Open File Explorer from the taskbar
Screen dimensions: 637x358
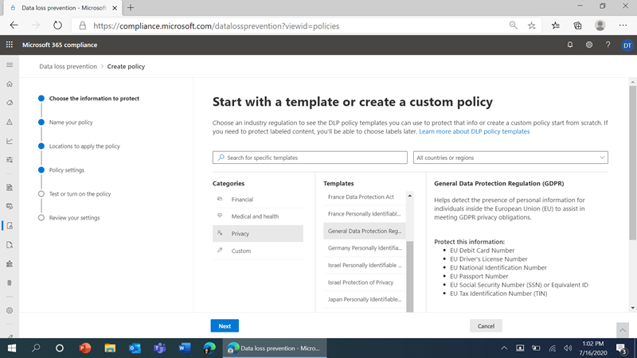pyautogui.click(x=110, y=348)
